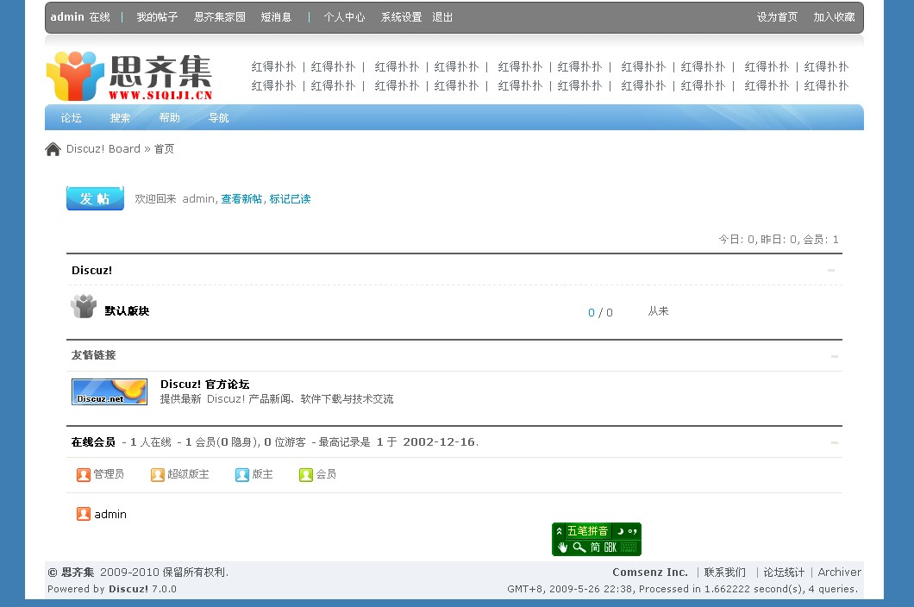Open 短消息 in top bar
914x607 pixels.
276,17
